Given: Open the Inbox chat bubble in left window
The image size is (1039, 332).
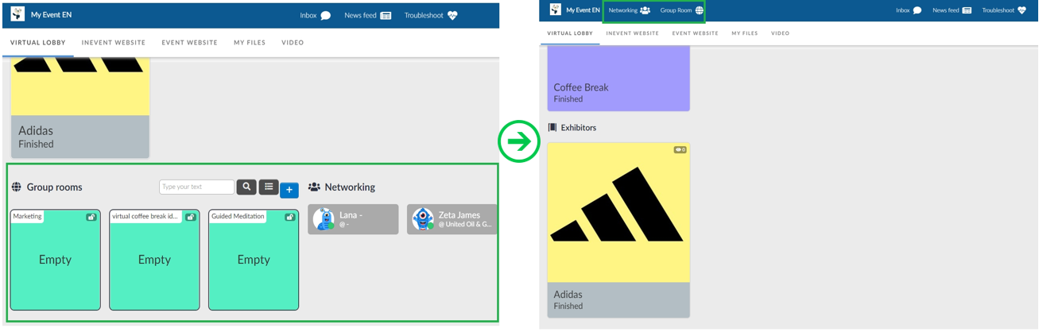Looking at the screenshot, I should point(325,15).
